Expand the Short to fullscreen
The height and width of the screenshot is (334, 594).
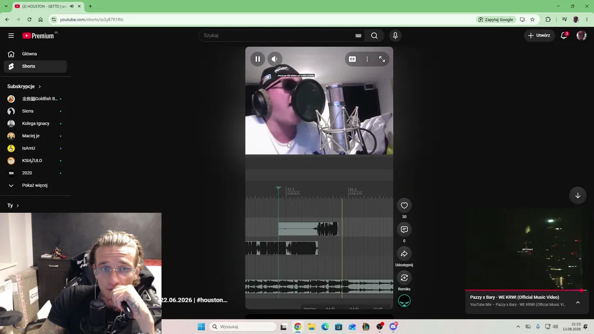[382, 59]
